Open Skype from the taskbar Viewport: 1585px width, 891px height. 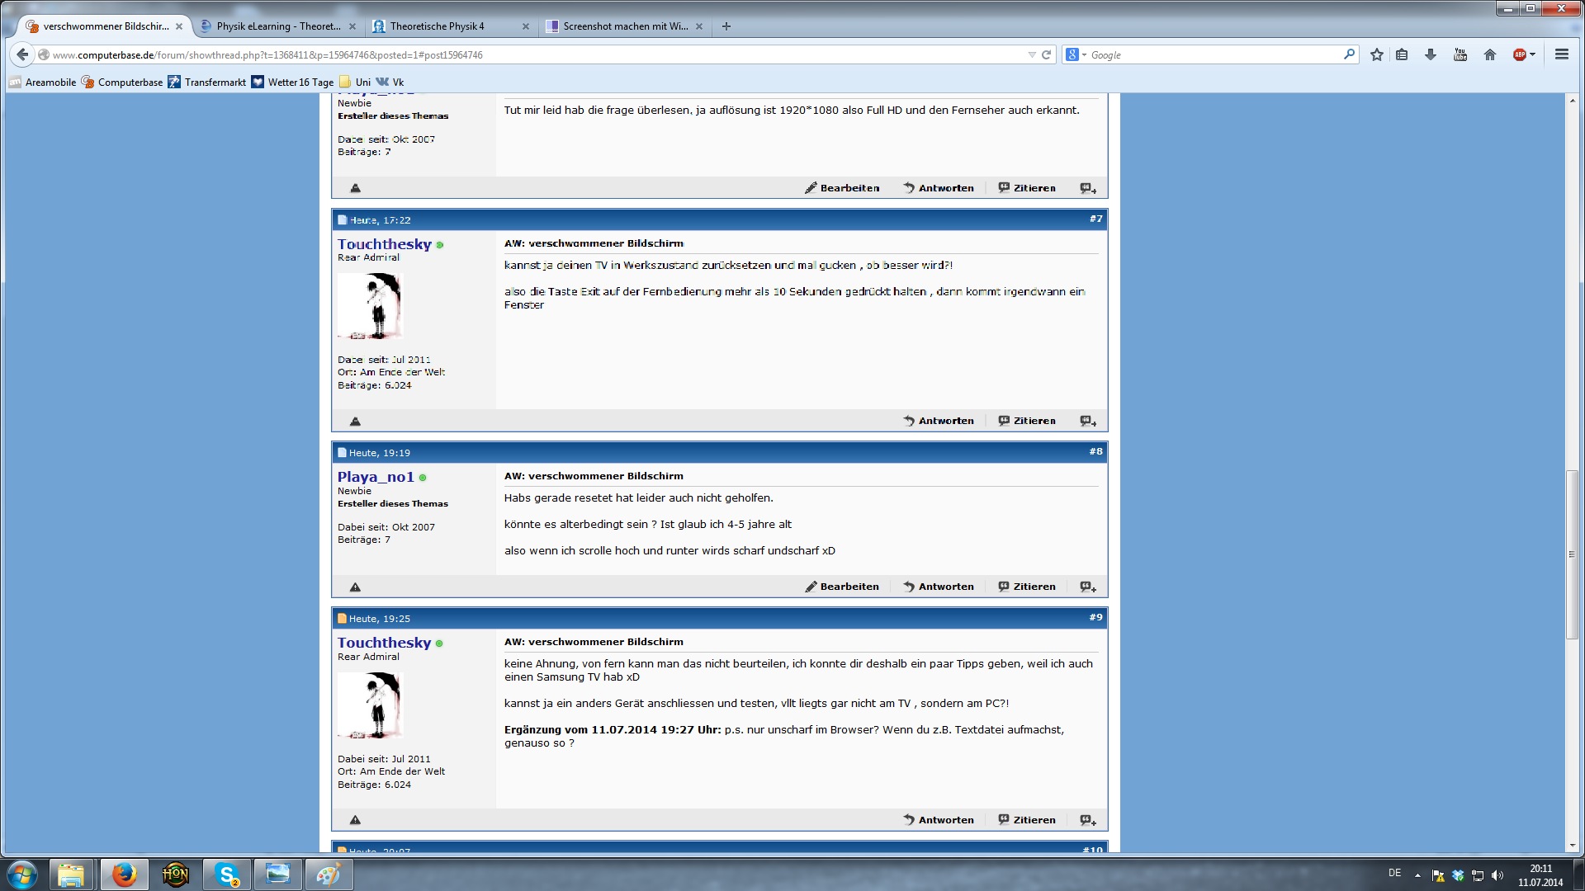[x=226, y=874]
